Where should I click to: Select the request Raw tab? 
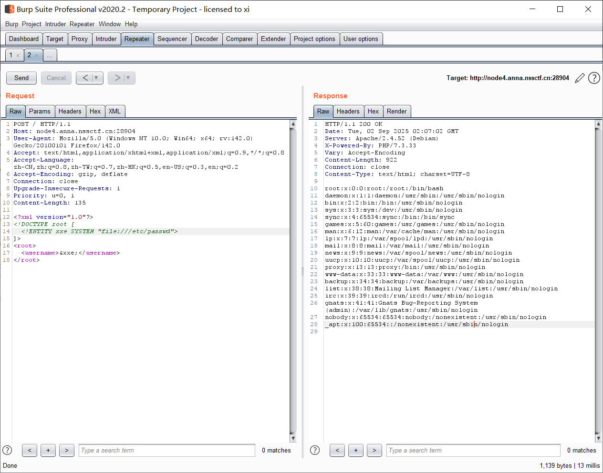(x=15, y=112)
